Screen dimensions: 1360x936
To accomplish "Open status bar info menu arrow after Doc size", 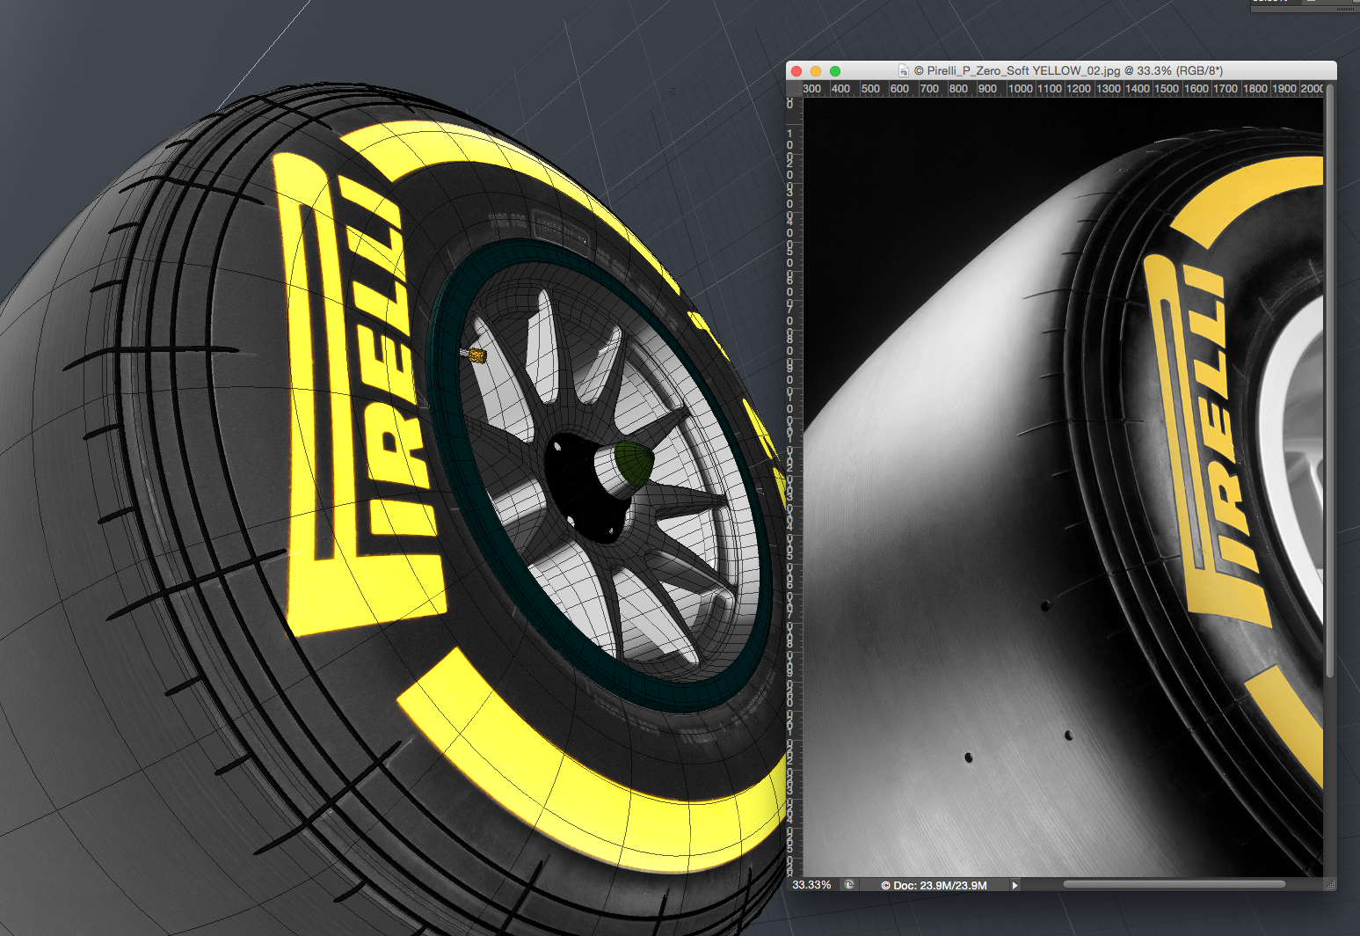I will pyautogui.click(x=1015, y=885).
